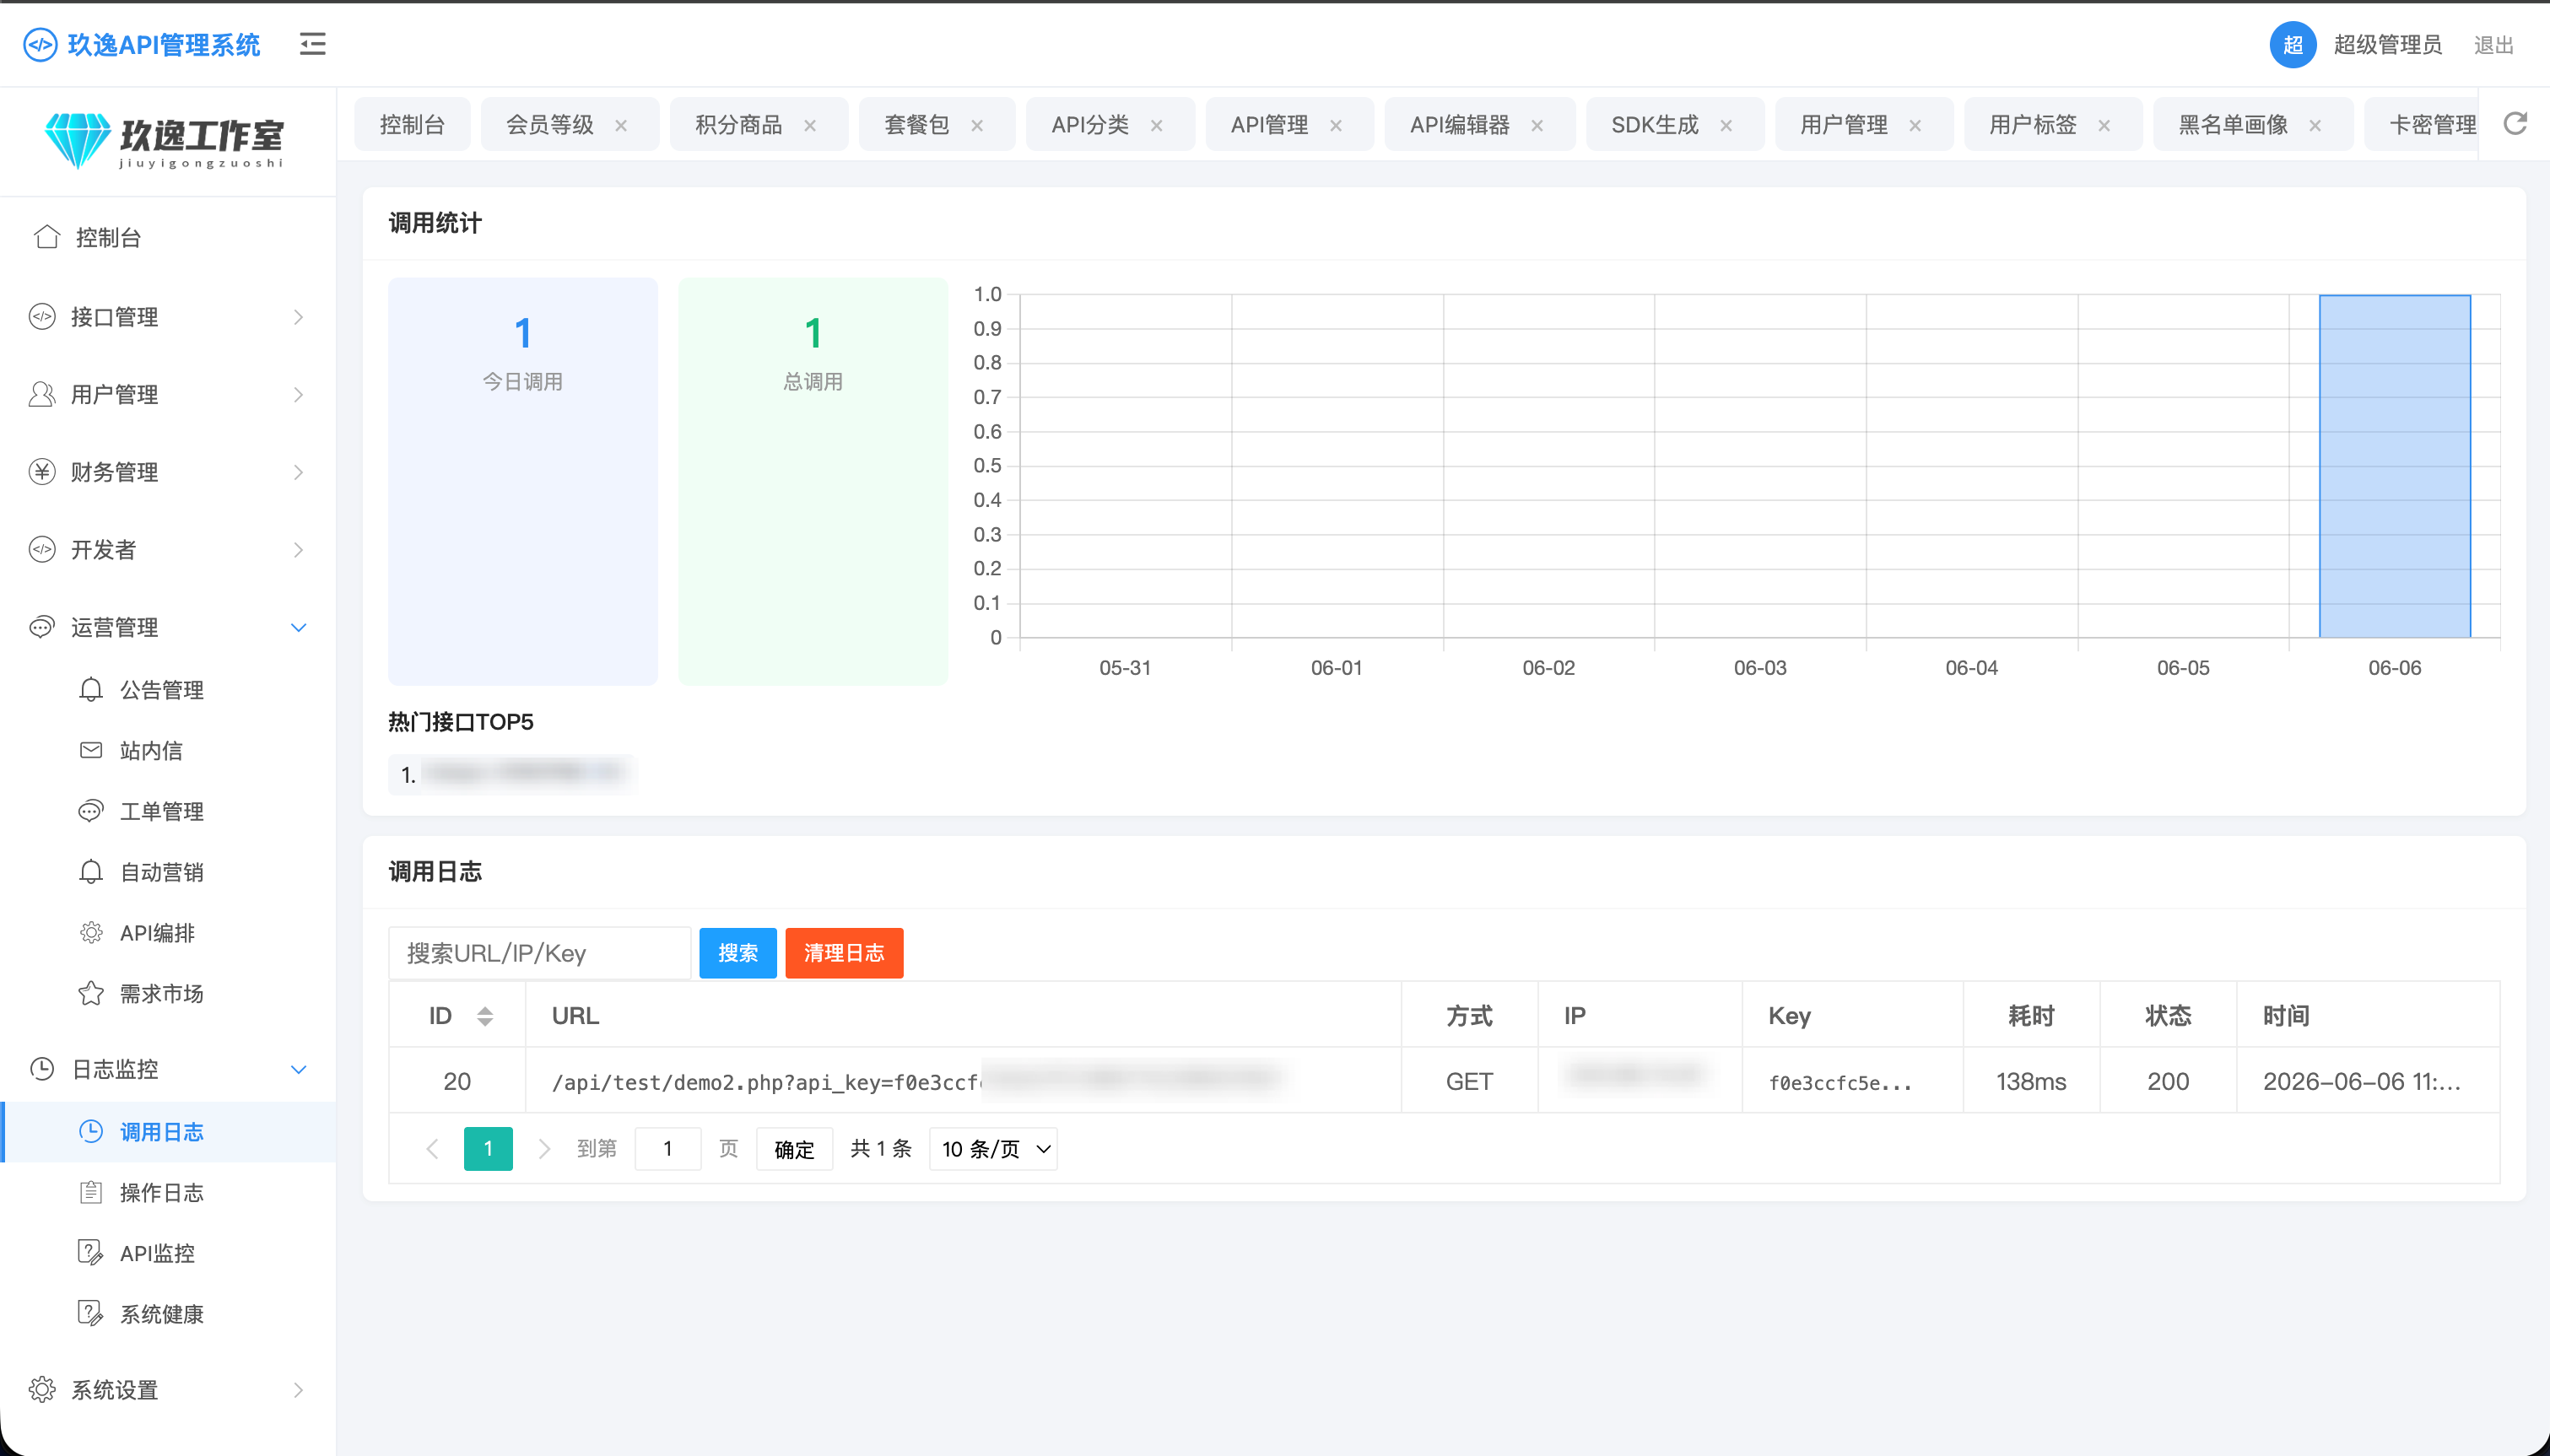Click the 日志监控 clock icon

coord(42,1069)
